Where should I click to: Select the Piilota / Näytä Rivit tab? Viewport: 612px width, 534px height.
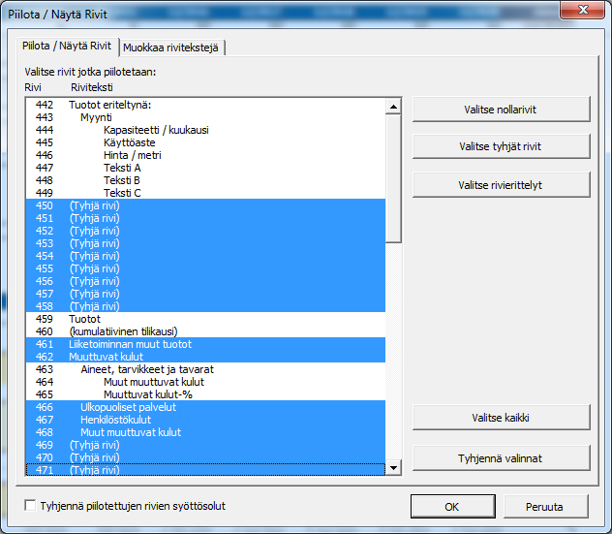pos(67,47)
